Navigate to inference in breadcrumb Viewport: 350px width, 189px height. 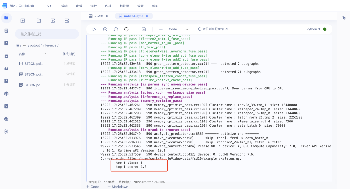[50, 45]
